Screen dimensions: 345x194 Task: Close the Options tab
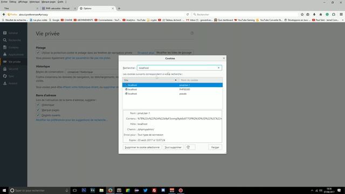[113, 9]
